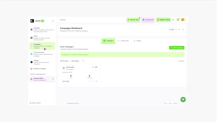Dismiss the campaign send notification banner
The height and width of the screenshot is (122, 217).
click(182, 54)
